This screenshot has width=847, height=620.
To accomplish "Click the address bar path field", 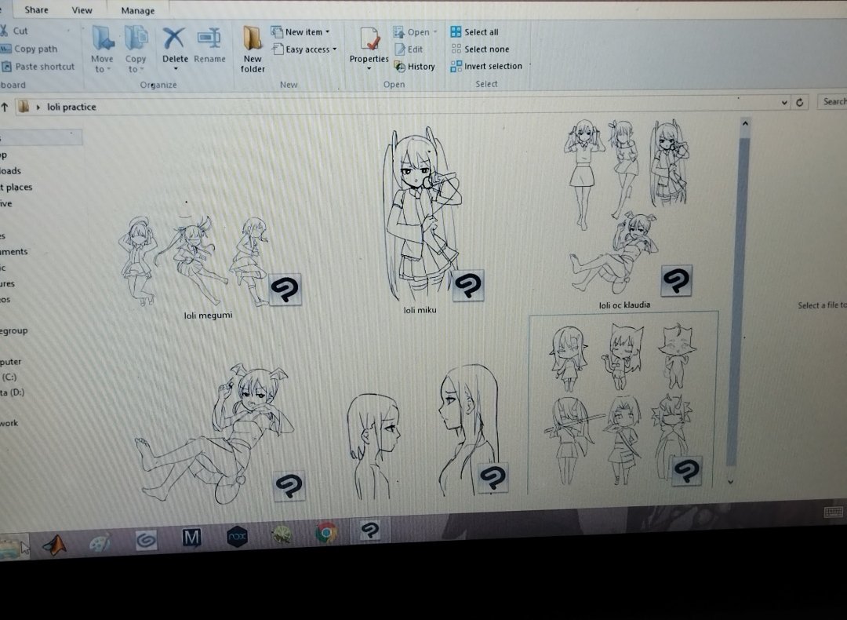I will 402,105.
